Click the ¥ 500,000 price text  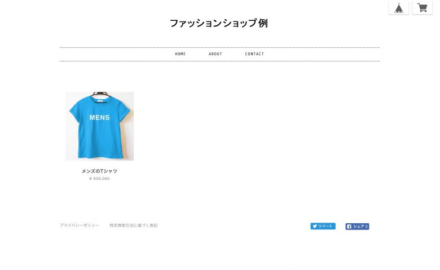[99, 179]
